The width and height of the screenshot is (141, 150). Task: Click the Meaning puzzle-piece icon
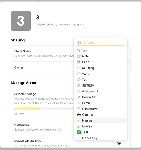point(79,68)
